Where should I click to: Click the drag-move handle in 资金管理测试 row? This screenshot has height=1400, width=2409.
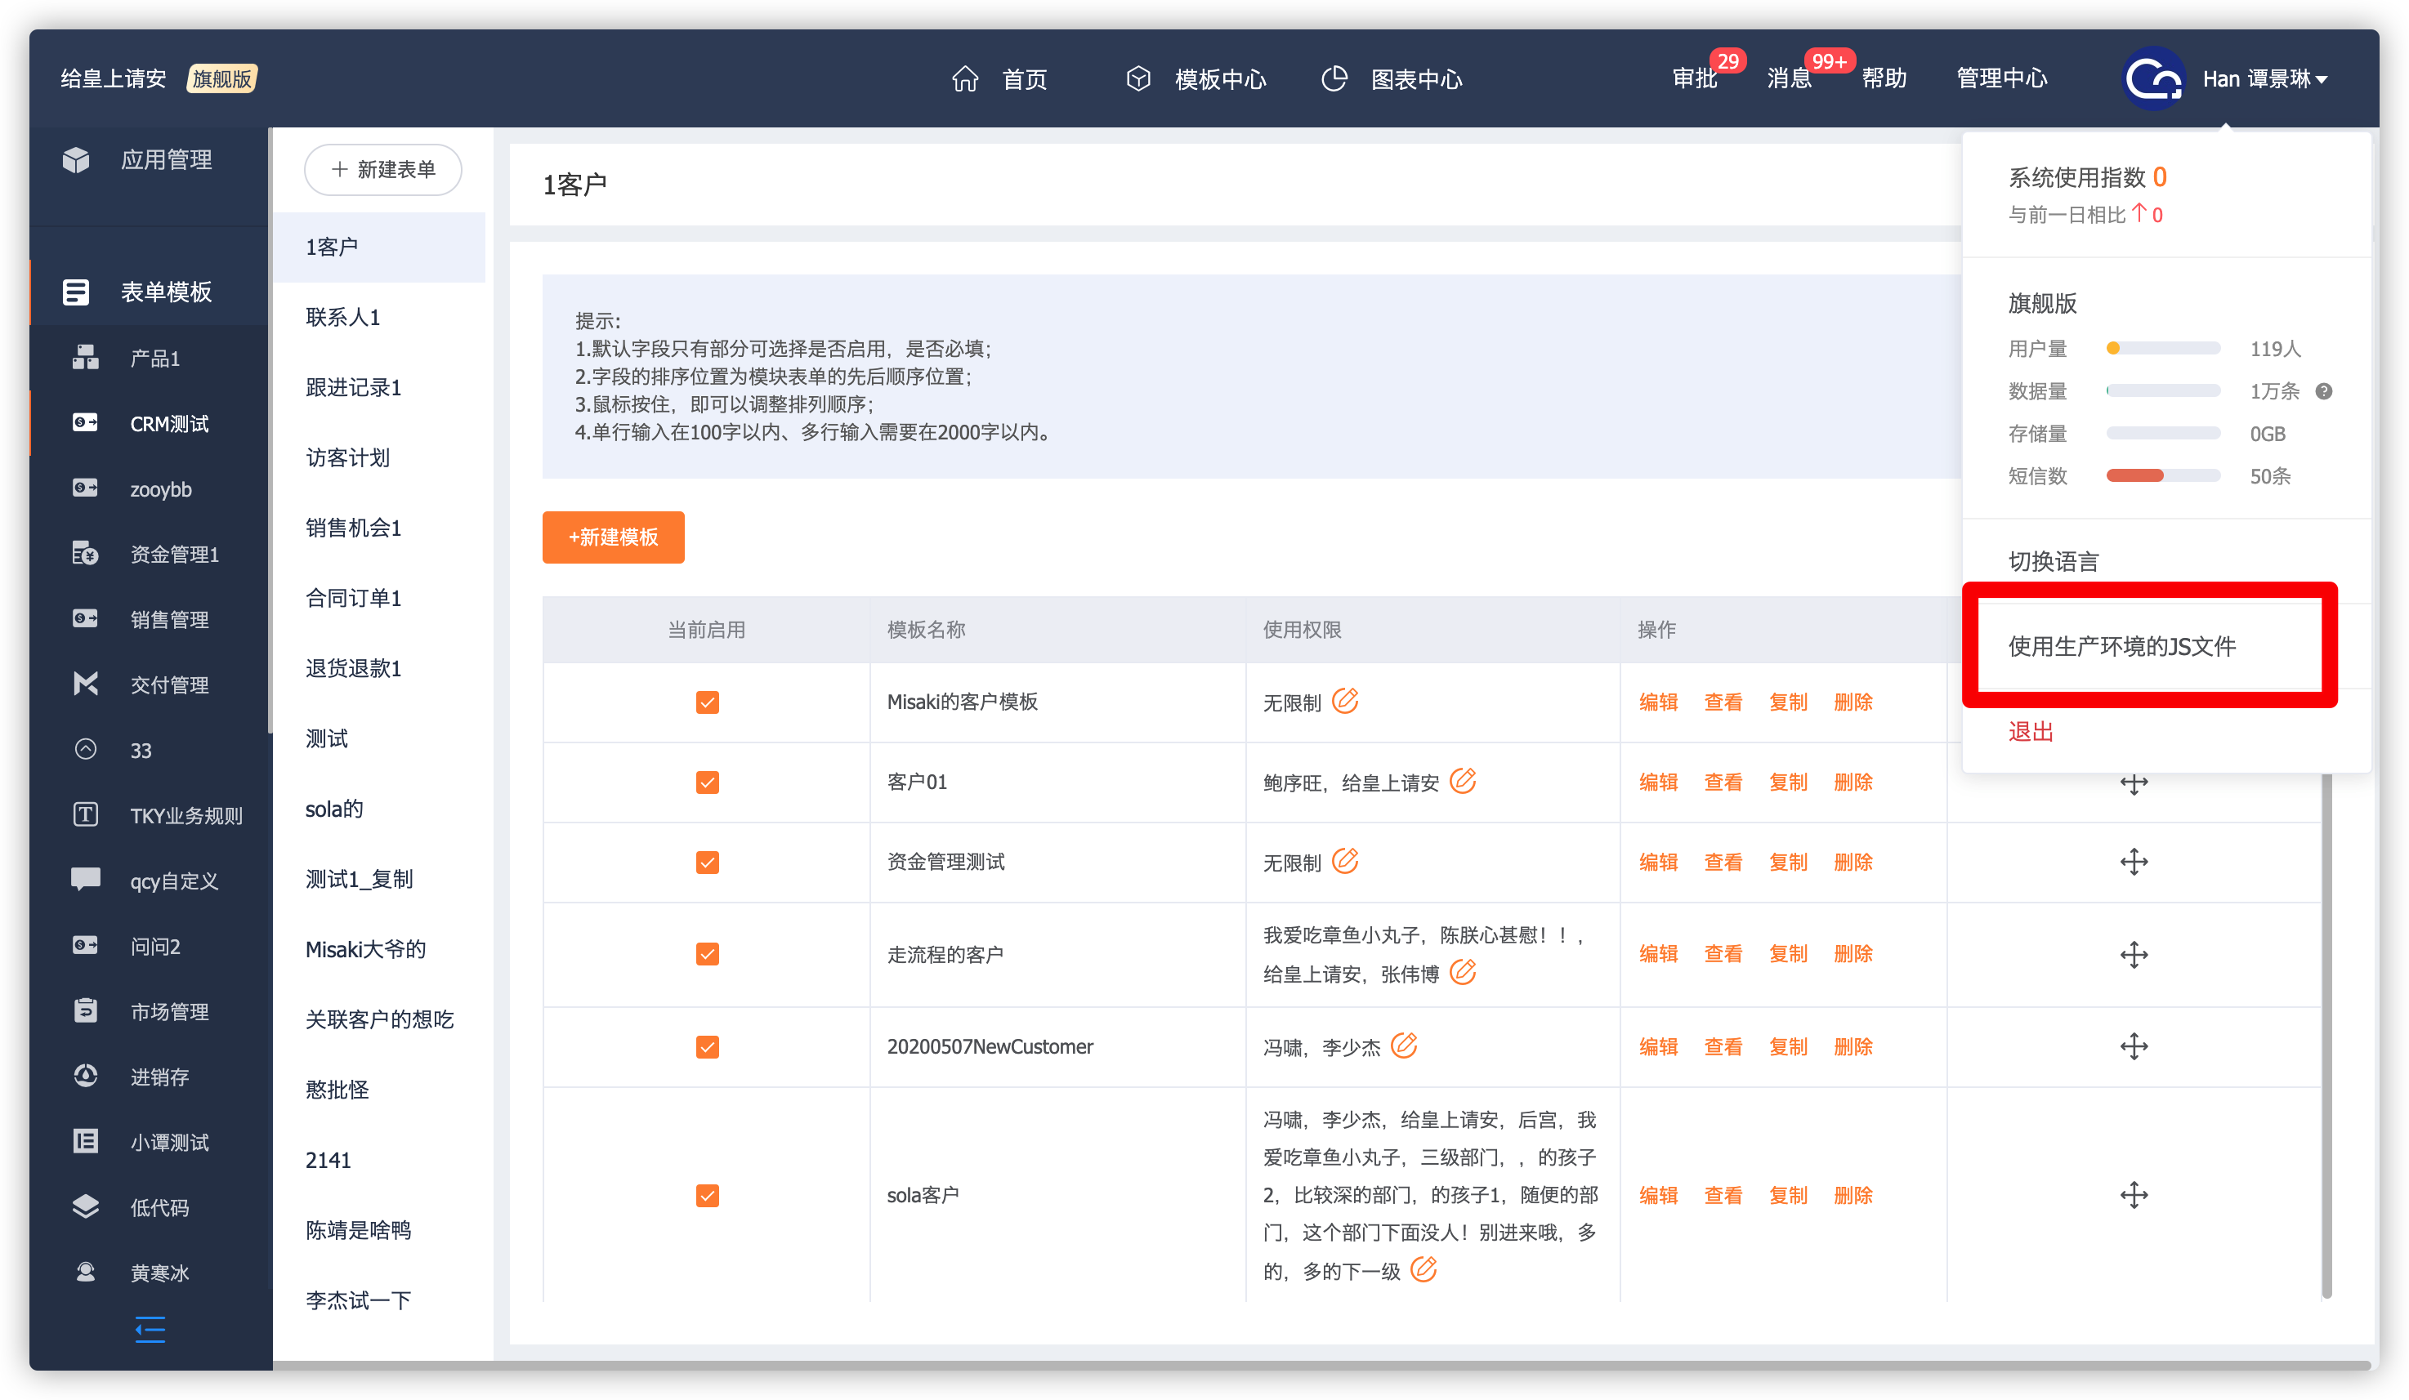pos(2133,862)
